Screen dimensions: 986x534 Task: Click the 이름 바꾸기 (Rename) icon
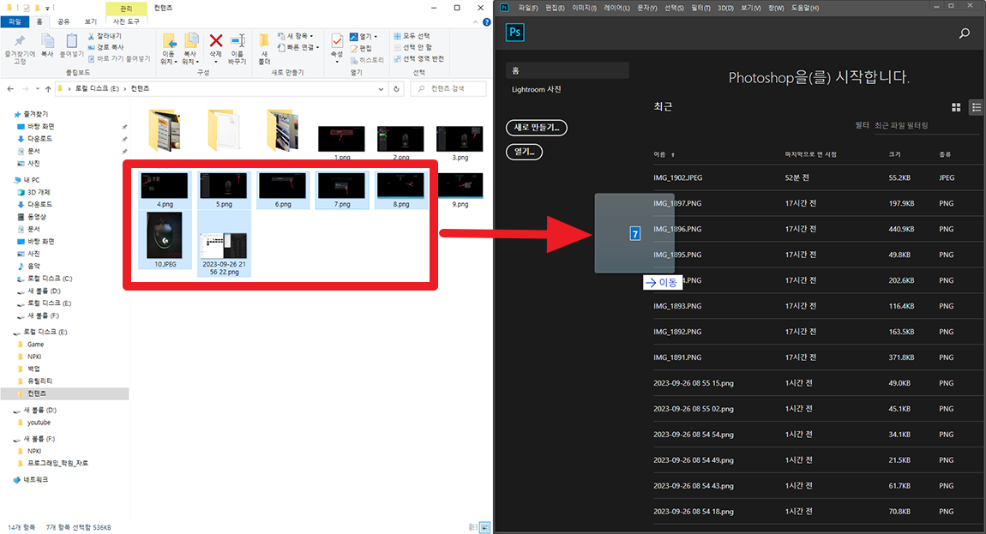coord(237,41)
